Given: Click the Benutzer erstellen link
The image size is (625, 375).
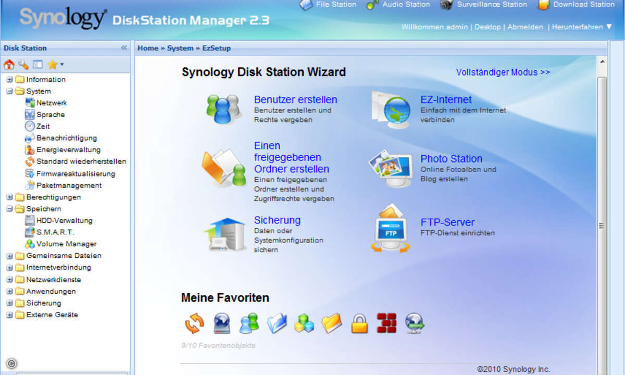Looking at the screenshot, I should (x=295, y=99).
